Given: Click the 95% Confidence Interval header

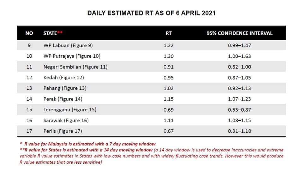Looking at the screenshot, I should (x=239, y=33).
